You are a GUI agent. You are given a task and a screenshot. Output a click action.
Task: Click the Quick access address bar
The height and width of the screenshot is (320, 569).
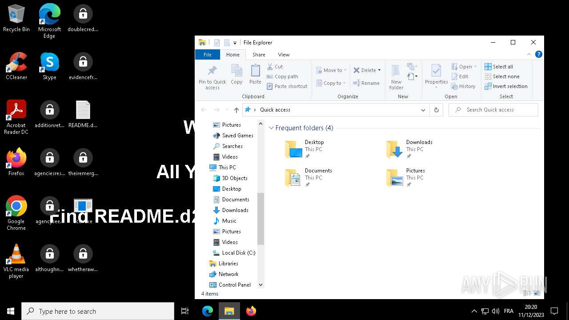click(x=336, y=110)
